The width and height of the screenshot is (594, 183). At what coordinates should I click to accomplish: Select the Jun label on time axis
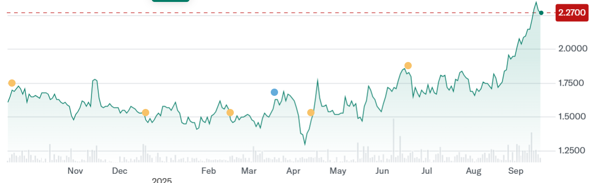tap(383, 171)
